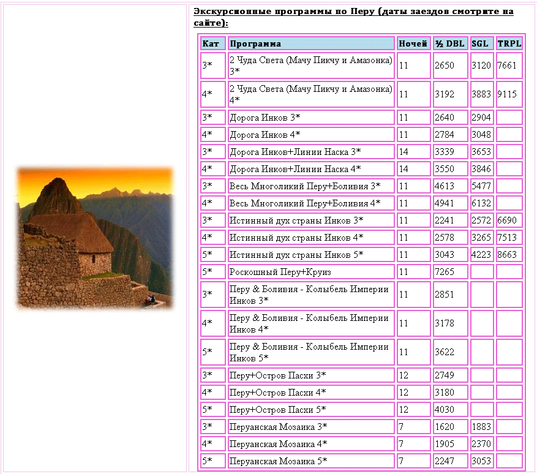Select 'Перуанская Мозаика 5*' program
Screen dimensions: 537x474
[x=279, y=461]
